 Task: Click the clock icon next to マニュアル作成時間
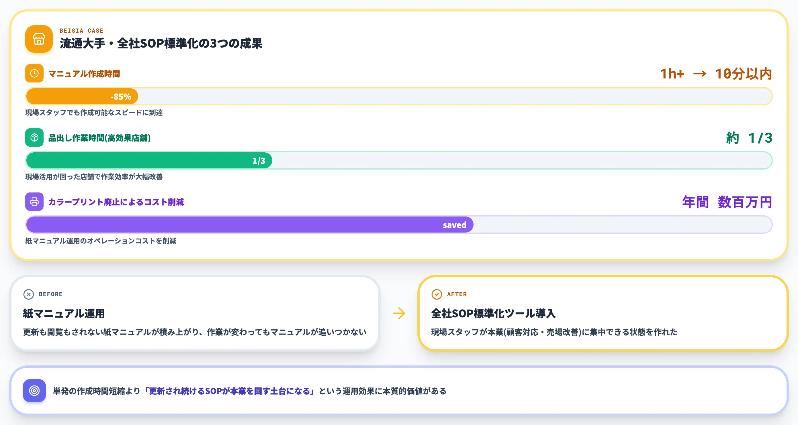[34, 73]
